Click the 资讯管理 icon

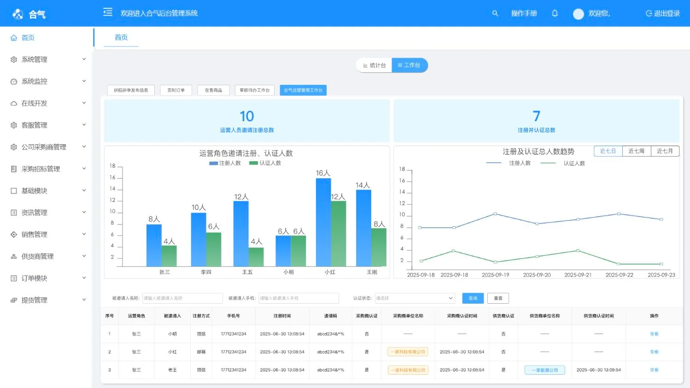(14, 213)
